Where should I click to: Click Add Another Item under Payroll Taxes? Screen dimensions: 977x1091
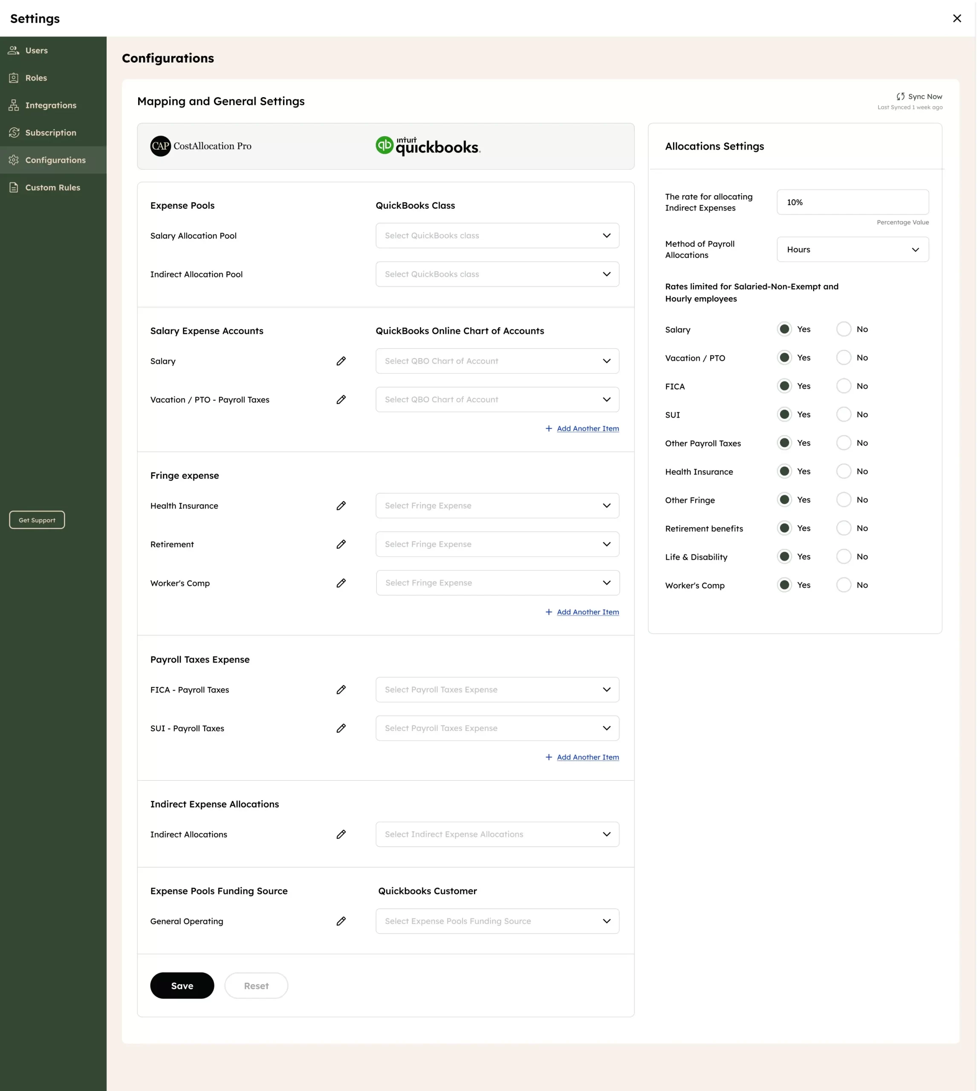(588, 757)
